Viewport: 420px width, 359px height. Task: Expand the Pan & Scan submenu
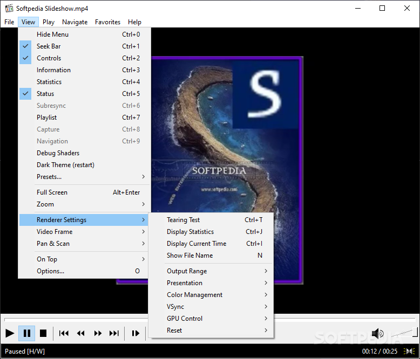[x=83, y=244]
